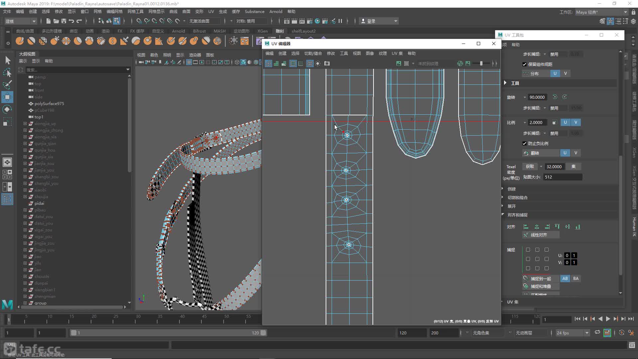638x359 pixels.
Task: Click the 分布 distribute button
Action: point(535,73)
